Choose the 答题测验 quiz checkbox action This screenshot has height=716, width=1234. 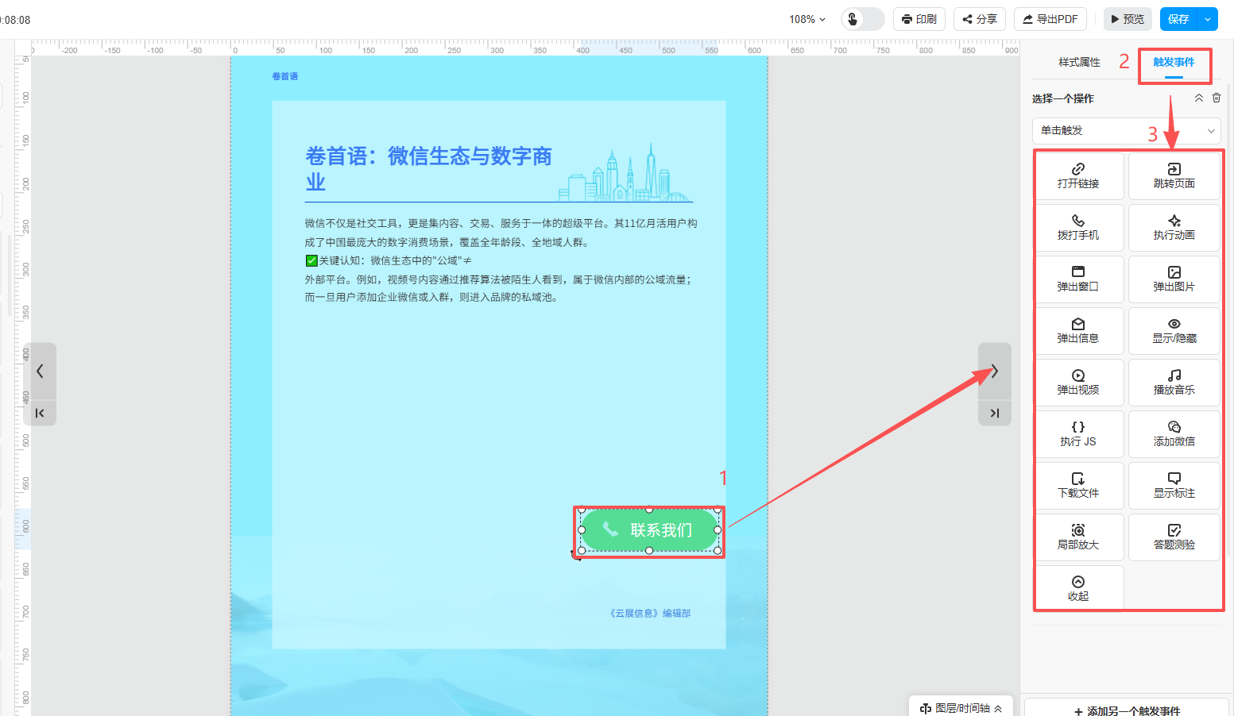(x=1174, y=537)
